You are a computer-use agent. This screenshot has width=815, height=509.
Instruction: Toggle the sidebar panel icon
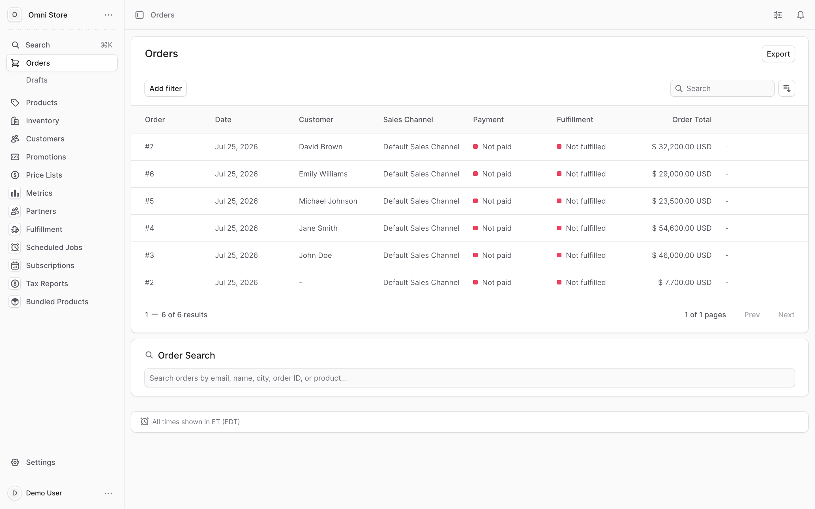[140, 15]
